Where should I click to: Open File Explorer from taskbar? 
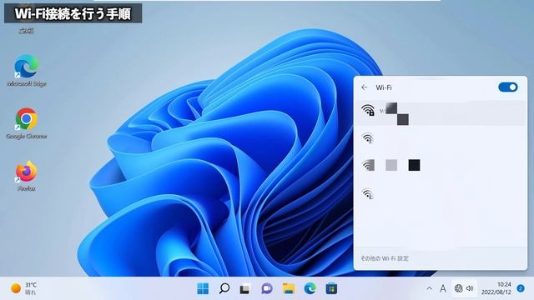coord(289,289)
